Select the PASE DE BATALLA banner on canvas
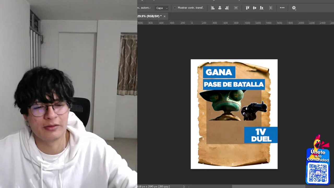 (234, 84)
